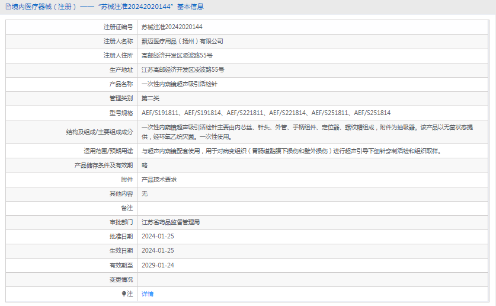Screen dimensions: 496x306
Task: Select the 第二类 category value
Action: point(151,98)
